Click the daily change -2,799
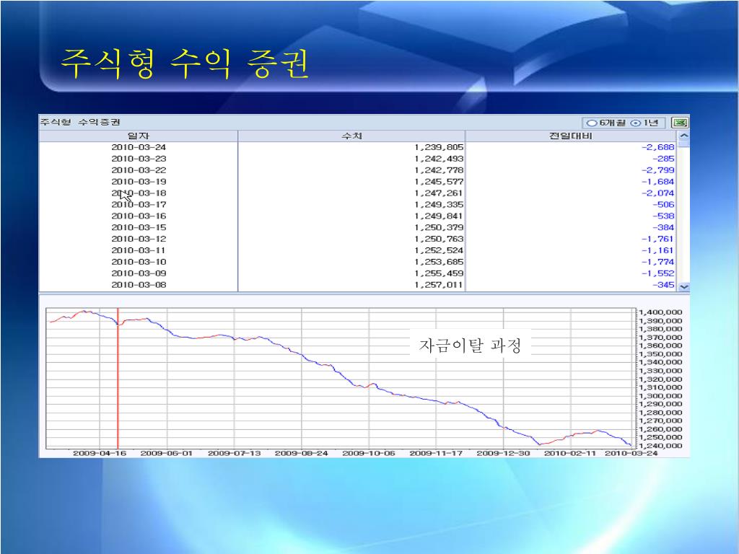The image size is (739, 554). coord(658,170)
